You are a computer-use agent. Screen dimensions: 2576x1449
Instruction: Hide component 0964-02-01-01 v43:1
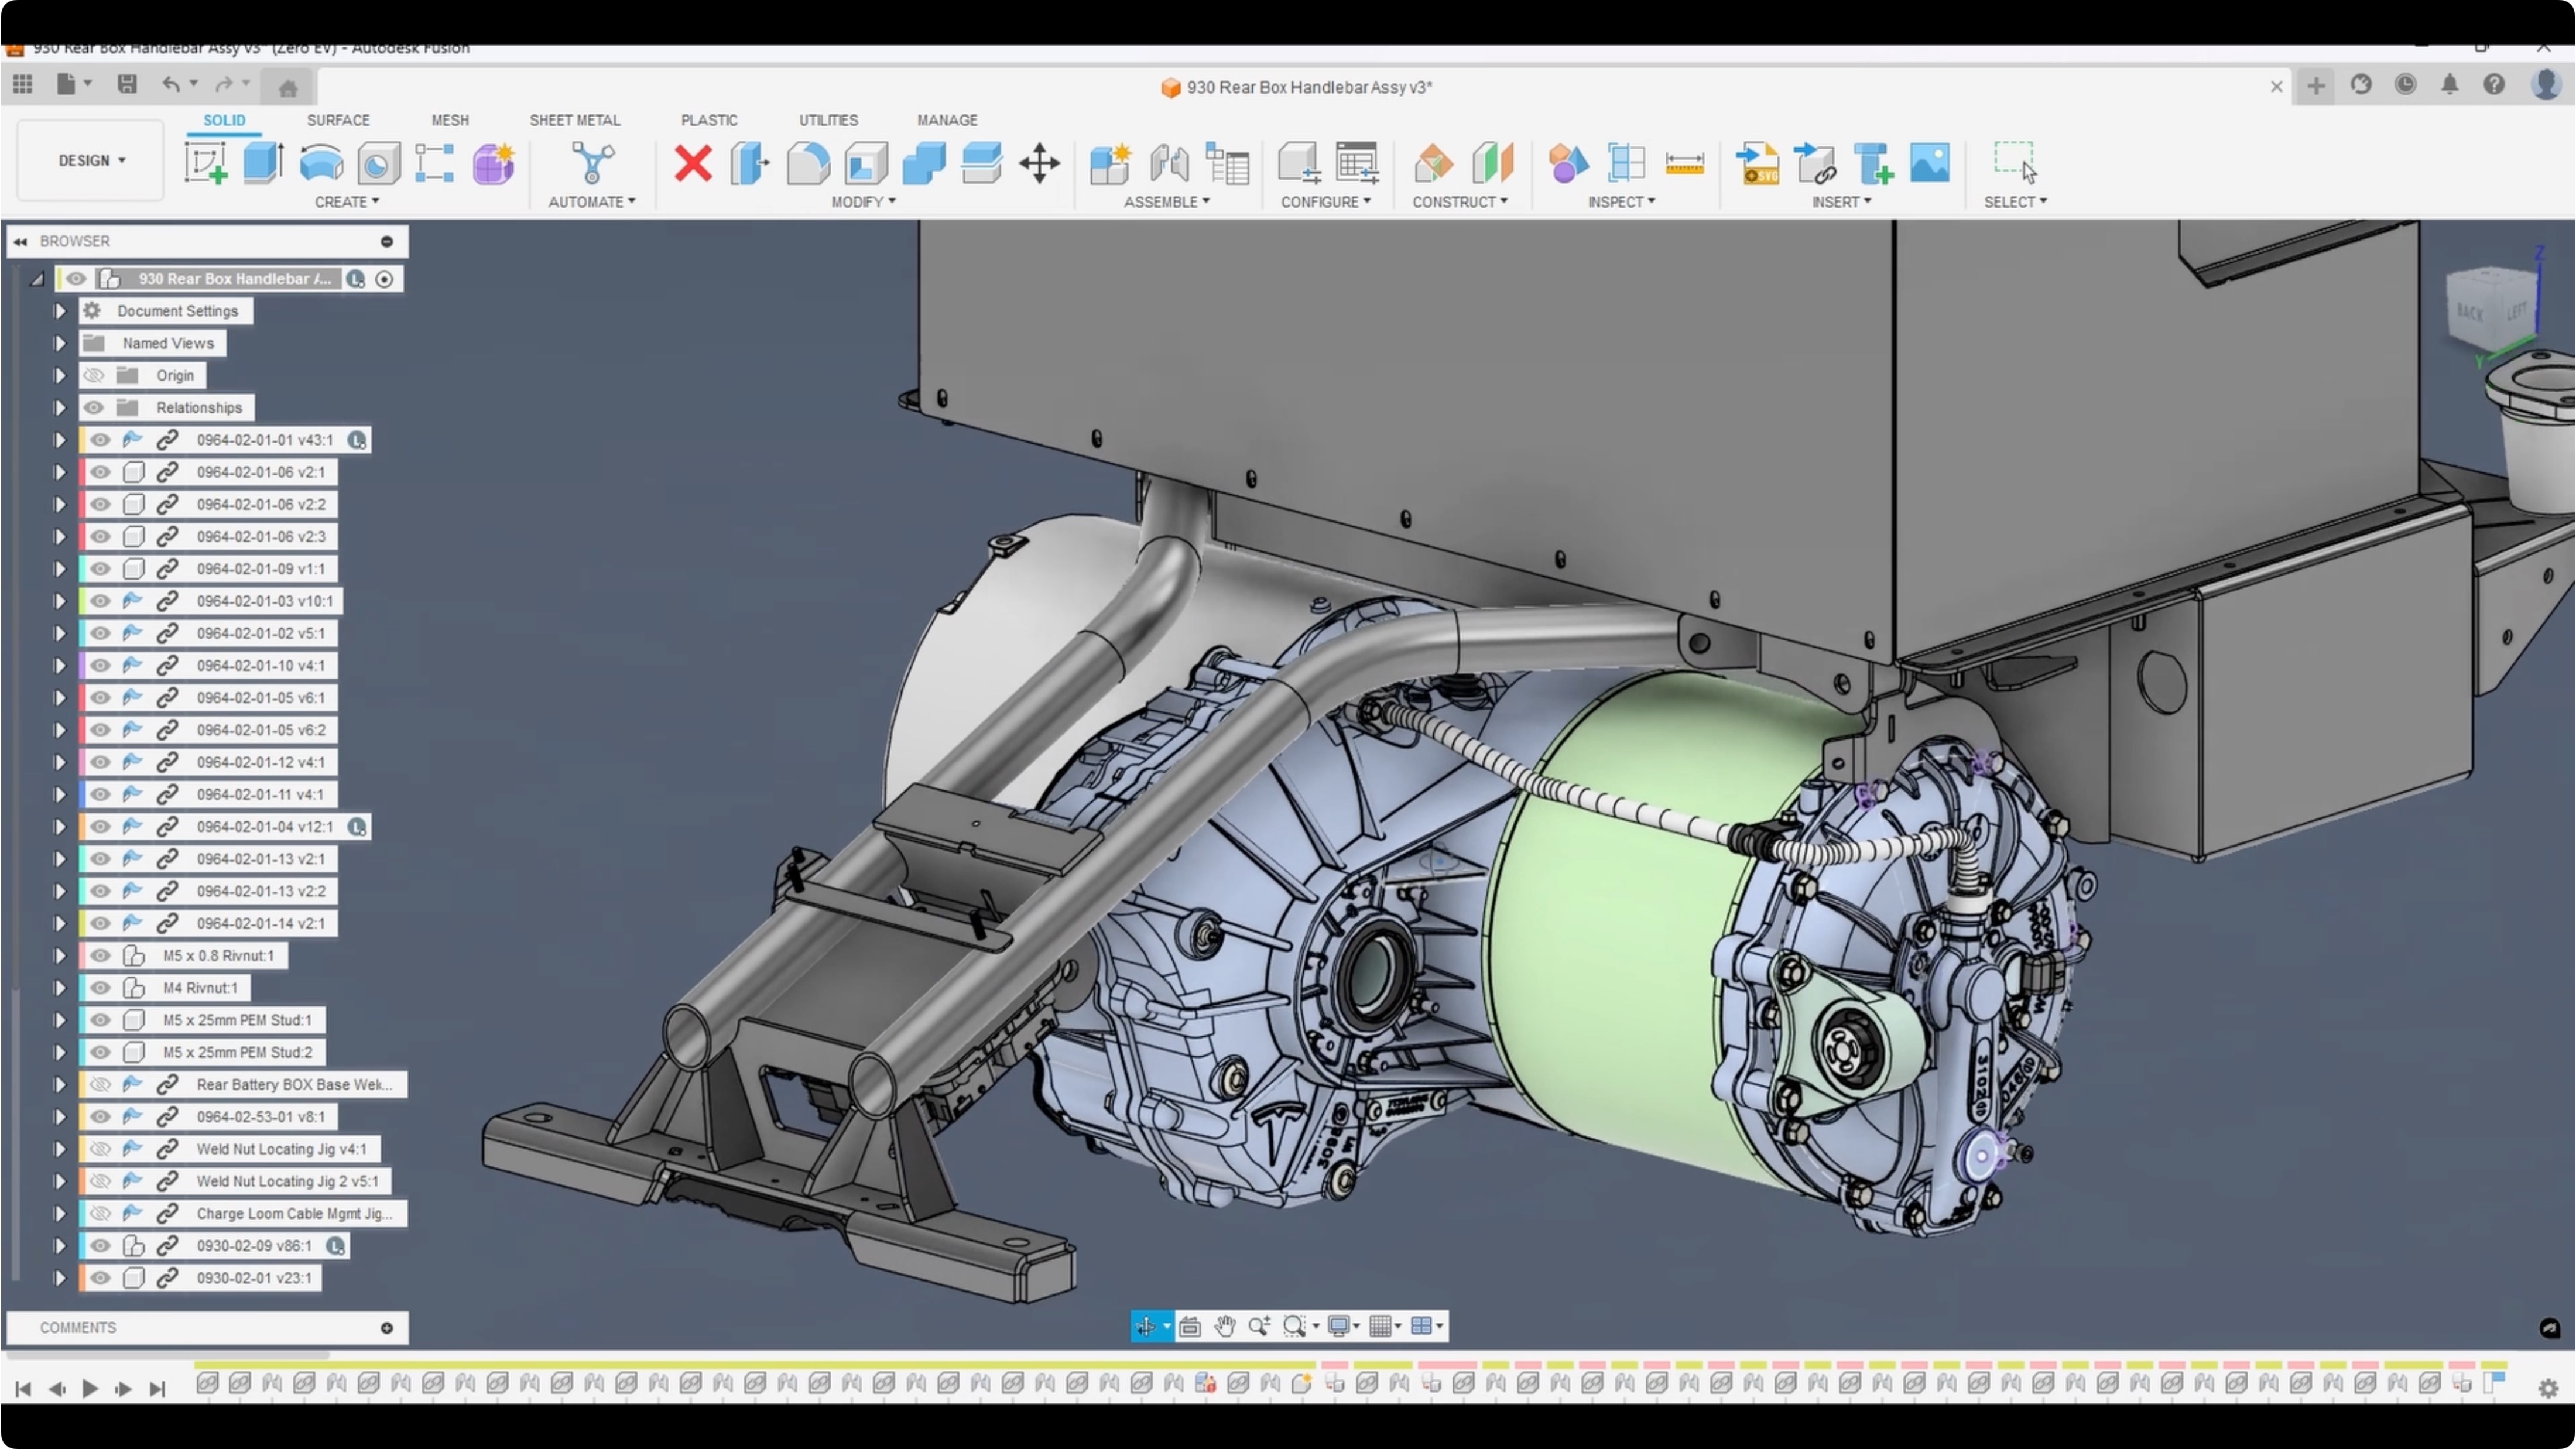pos(100,440)
